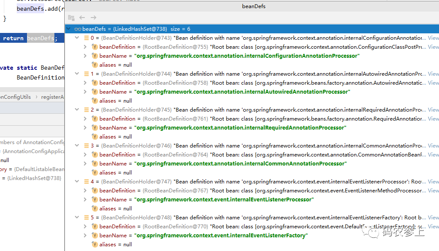This screenshot has height=251, width=439.
Task: Expand beanDefinition RootBeanDefinition@770
Action: click(85, 226)
